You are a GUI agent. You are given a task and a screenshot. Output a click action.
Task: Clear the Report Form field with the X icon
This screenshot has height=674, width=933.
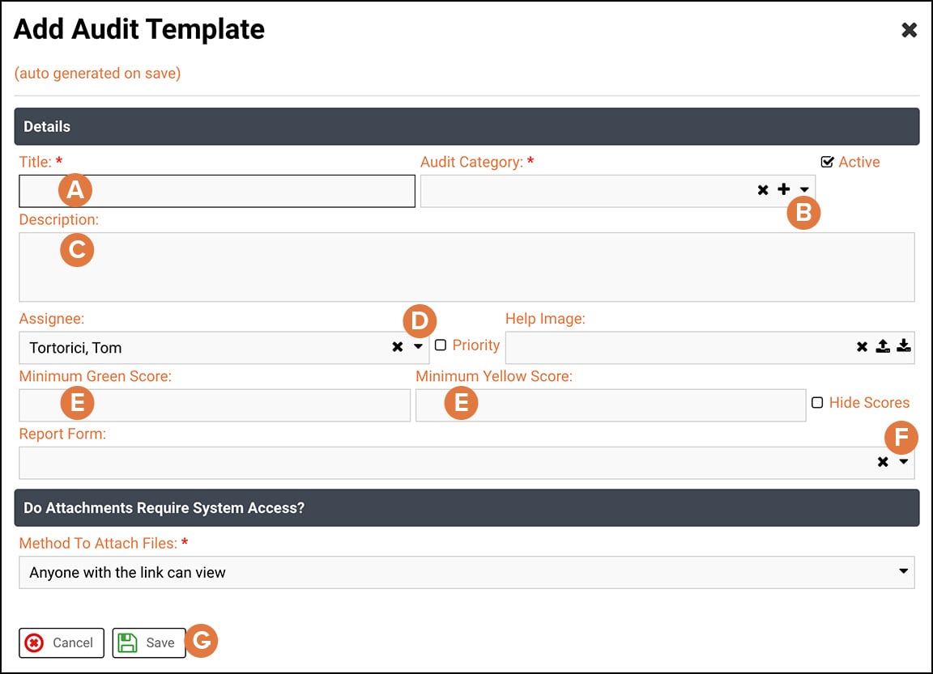click(881, 462)
